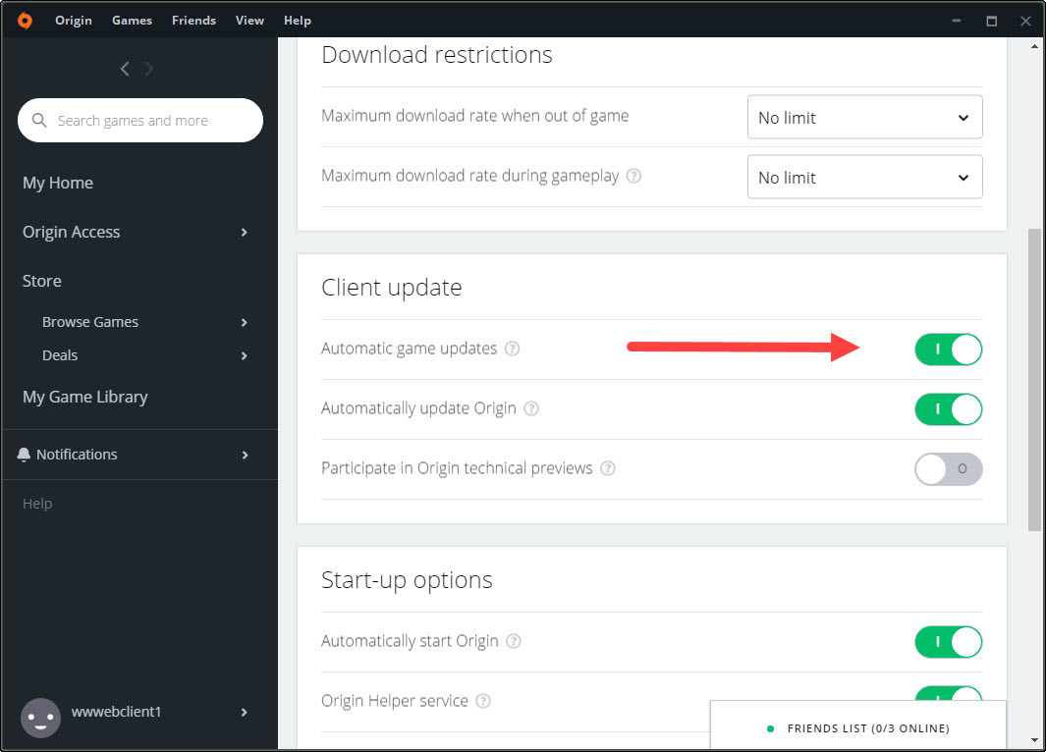This screenshot has width=1046, height=752.
Task: Click help icon next to Origin Helper service
Action: (483, 701)
